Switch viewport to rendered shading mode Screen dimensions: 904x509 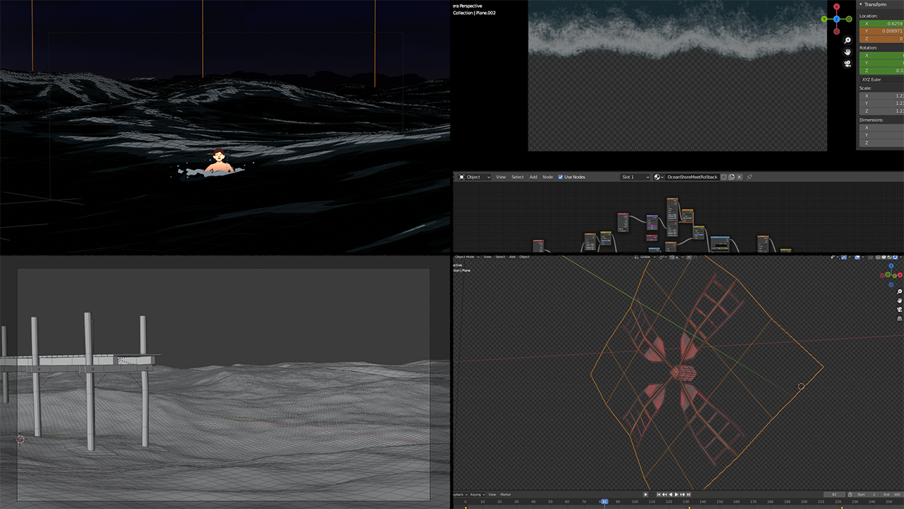(895, 257)
